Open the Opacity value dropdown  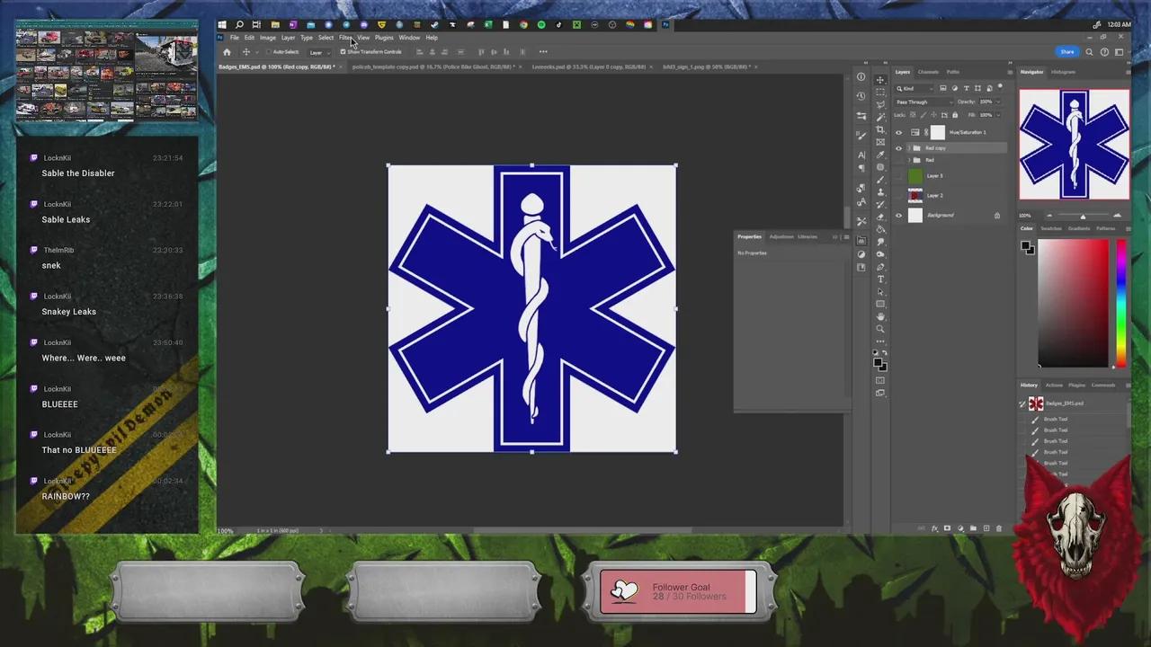click(x=998, y=102)
